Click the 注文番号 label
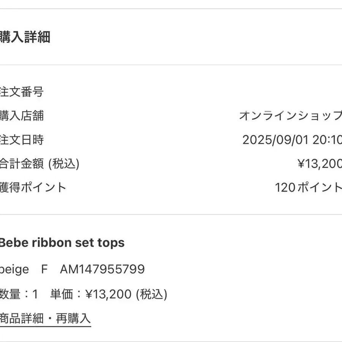The height and width of the screenshot is (342, 342). 22,92
